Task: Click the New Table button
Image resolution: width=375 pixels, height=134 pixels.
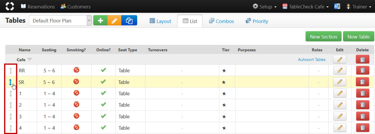Action: coord(358,37)
